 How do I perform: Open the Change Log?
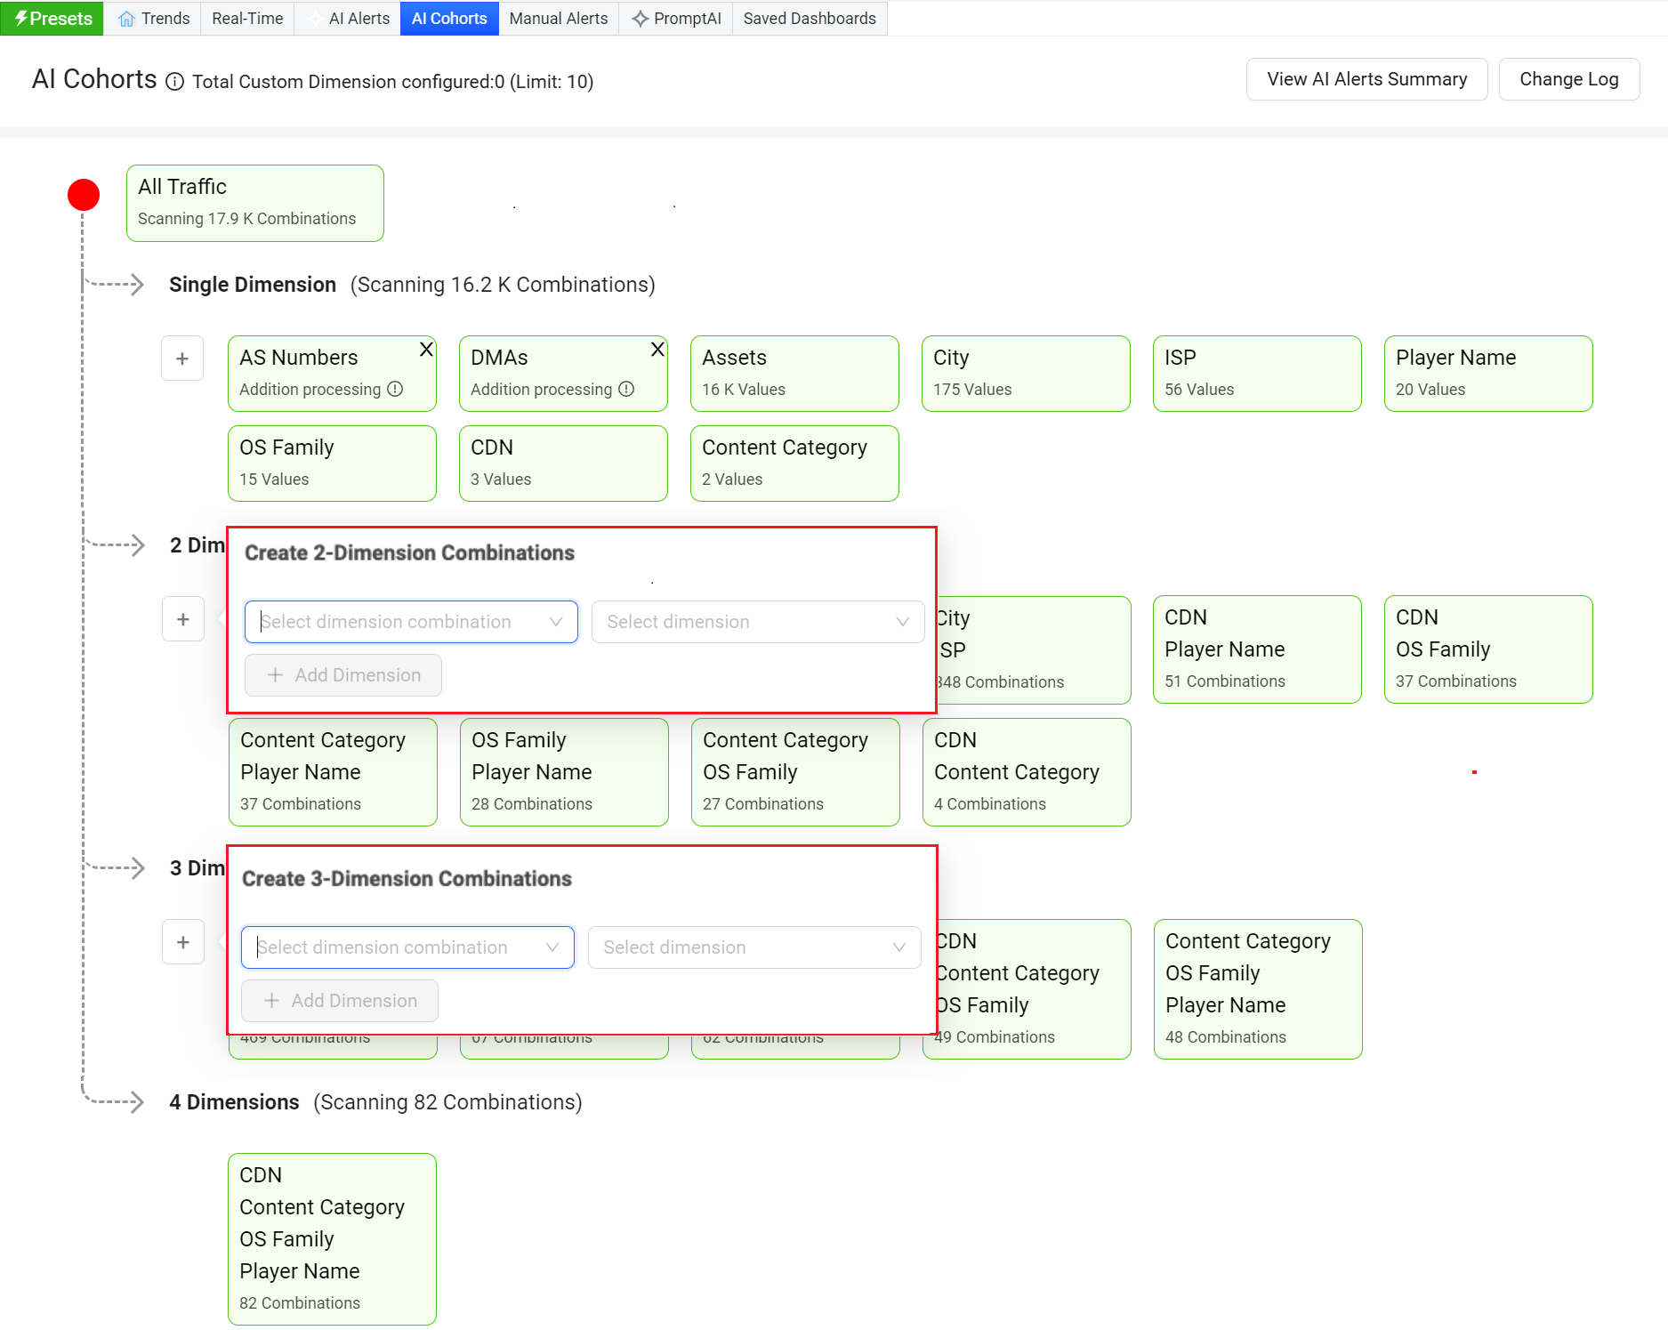pos(1568,79)
